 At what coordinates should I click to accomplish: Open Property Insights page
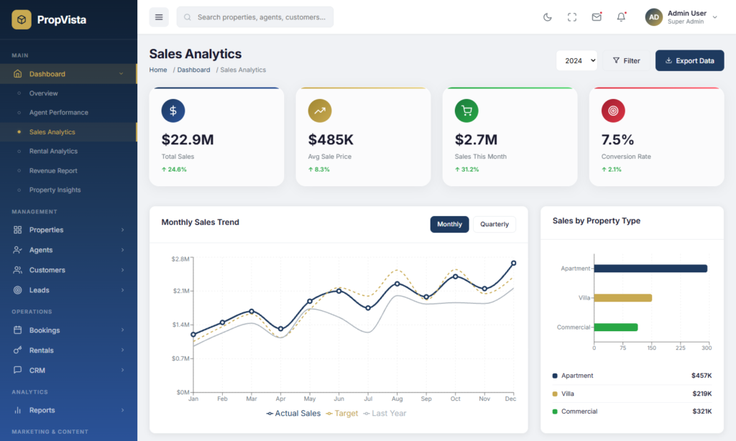[x=68, y=190]
